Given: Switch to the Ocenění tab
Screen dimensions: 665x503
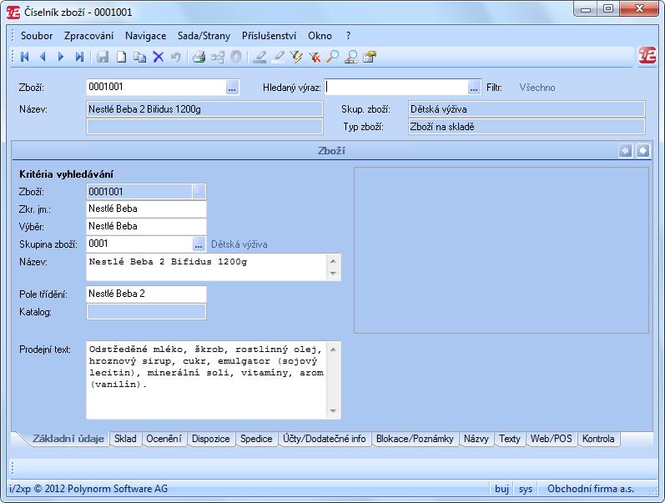Looking at the screenshot, I should pos(164,439).
